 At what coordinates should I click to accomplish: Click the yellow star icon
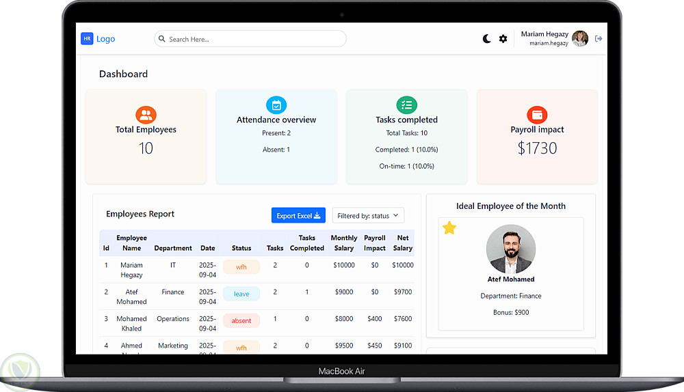coord(449,228)
